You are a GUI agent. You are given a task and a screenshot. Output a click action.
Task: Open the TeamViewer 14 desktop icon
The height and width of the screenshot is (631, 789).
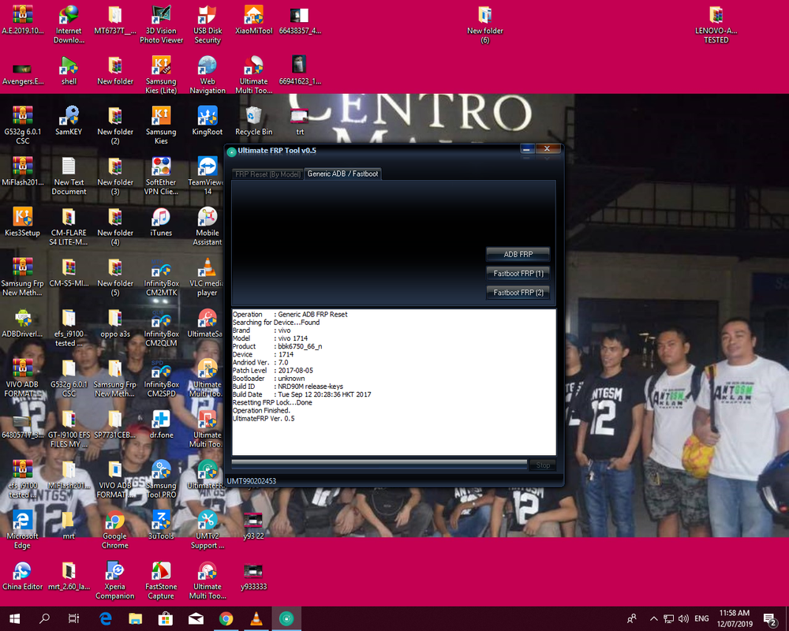click(x=208, y=176)
